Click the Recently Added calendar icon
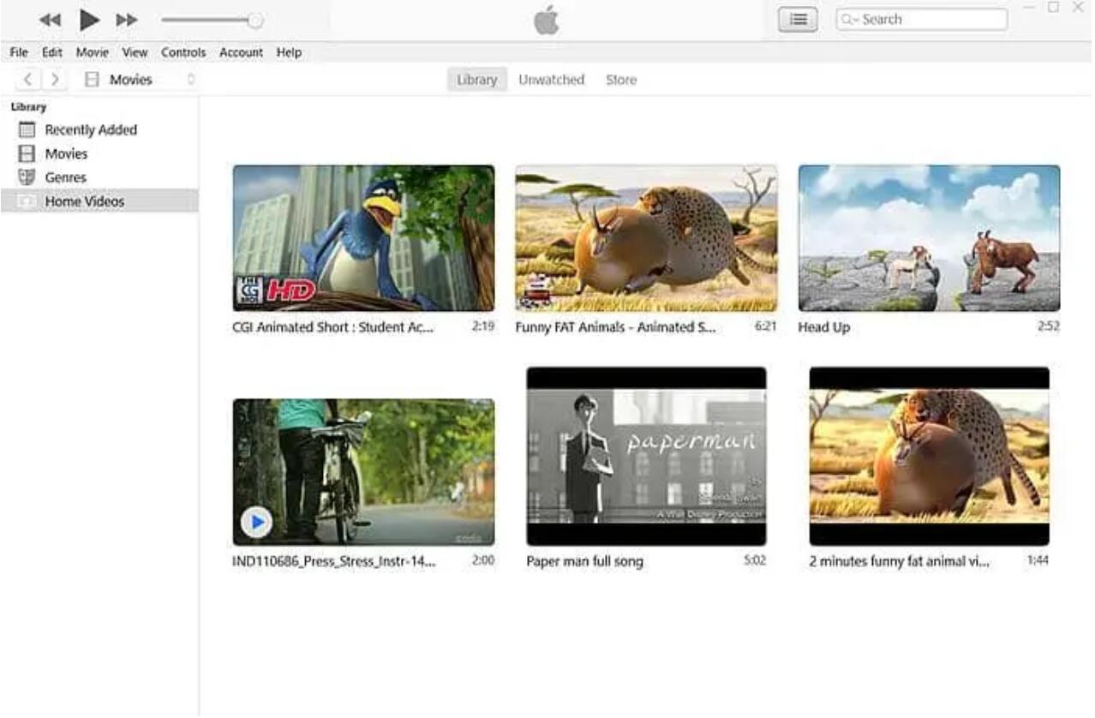Image resolution: width=1095 pixels, height=718 pixels. [27, 129]
